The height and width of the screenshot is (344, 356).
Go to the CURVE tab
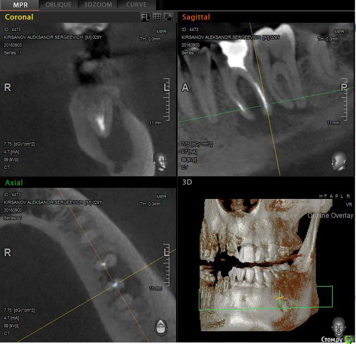pos(136,5)
